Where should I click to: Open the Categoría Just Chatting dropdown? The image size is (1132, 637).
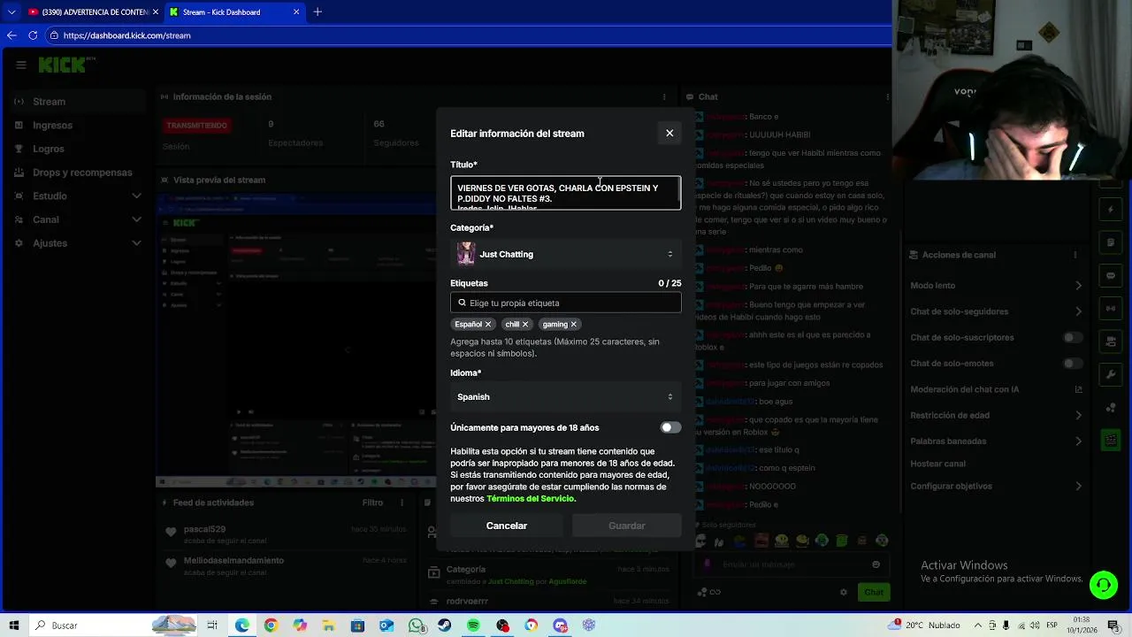coord(566,254)
